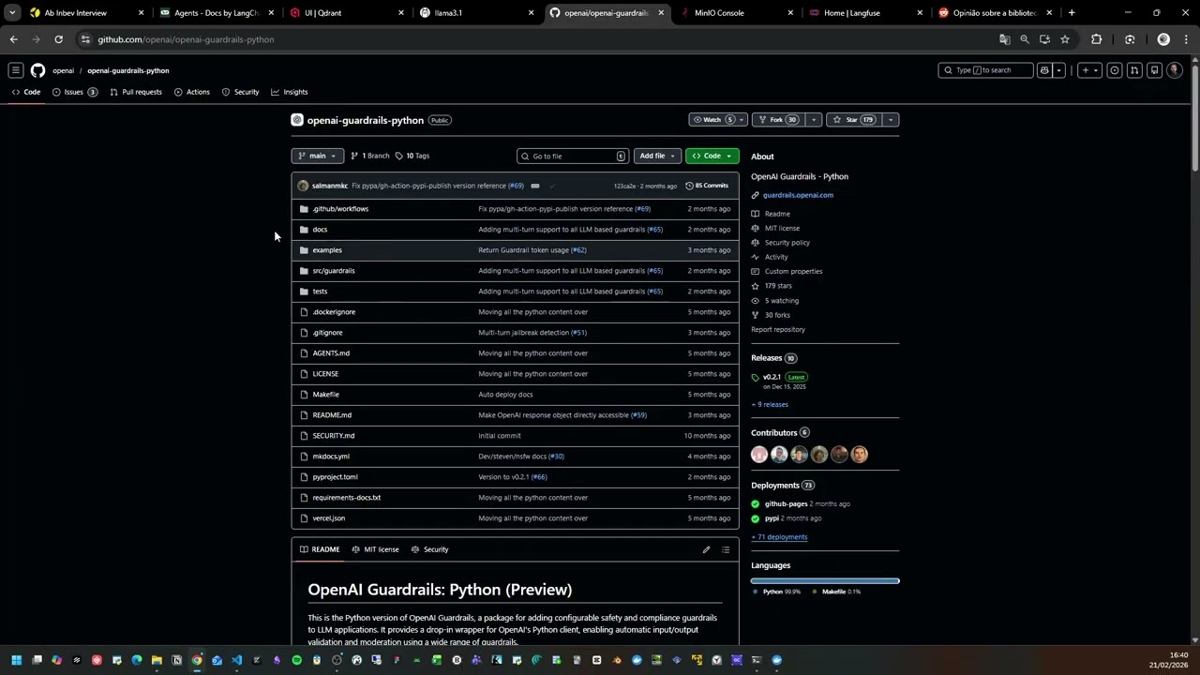The image size is (1200, 675).
Task: Go back to the previous page
Action: coord(13,39)
